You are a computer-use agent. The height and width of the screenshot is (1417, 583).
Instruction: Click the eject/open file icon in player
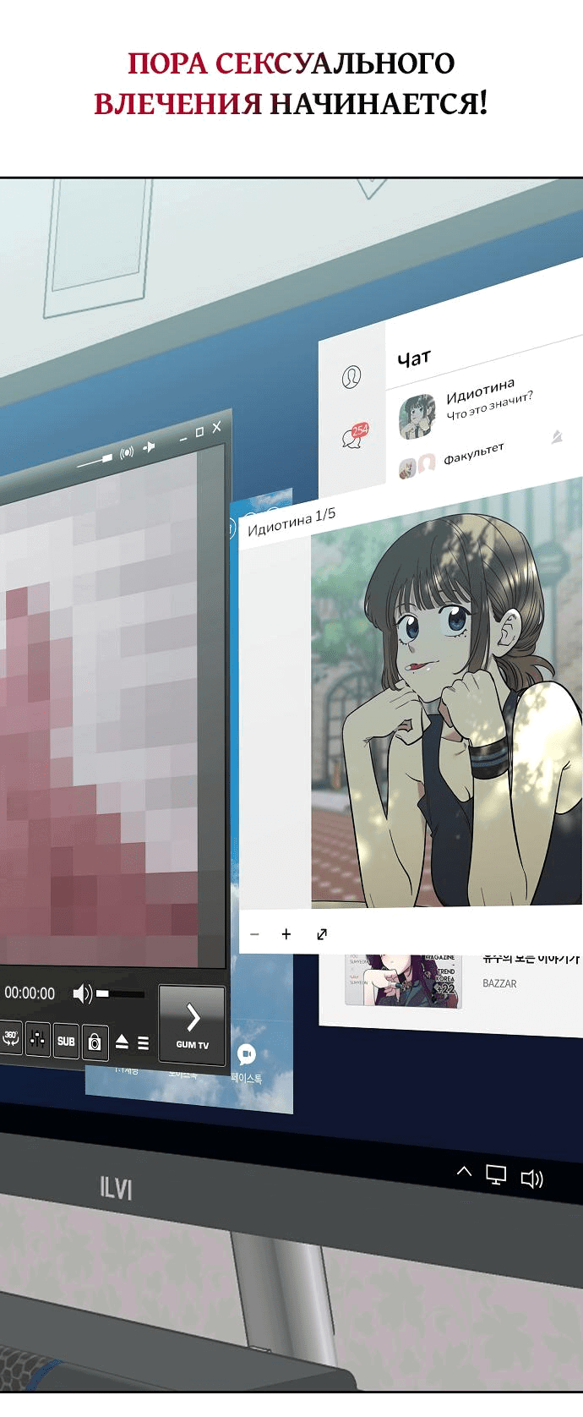(123, 1042)
